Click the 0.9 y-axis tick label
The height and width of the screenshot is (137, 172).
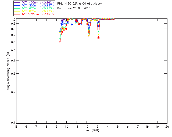pyautogui.click(x=13, y=24)
